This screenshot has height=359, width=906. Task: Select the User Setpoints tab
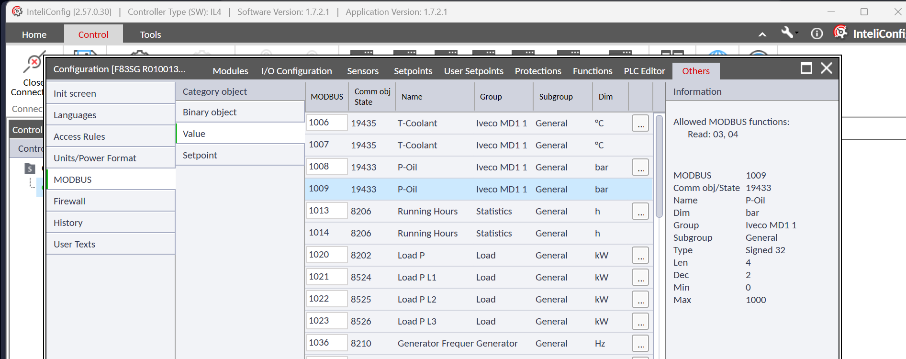474,71
